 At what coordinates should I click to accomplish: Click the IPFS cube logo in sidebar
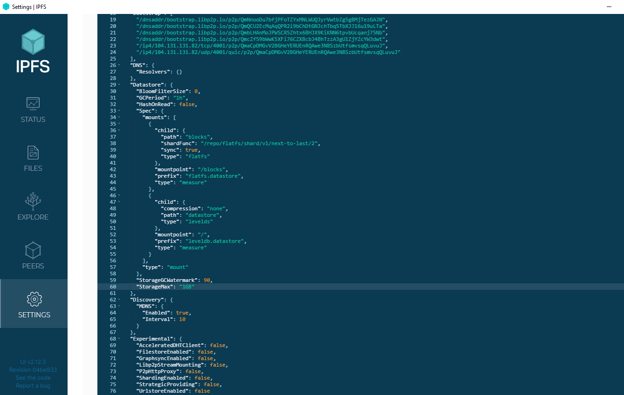[33, 42]
